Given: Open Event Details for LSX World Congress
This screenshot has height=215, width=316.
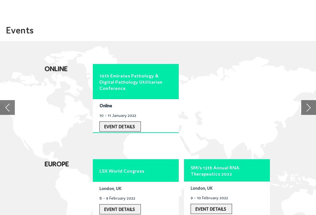Looking at the screenshot, I should coord(120,209).
